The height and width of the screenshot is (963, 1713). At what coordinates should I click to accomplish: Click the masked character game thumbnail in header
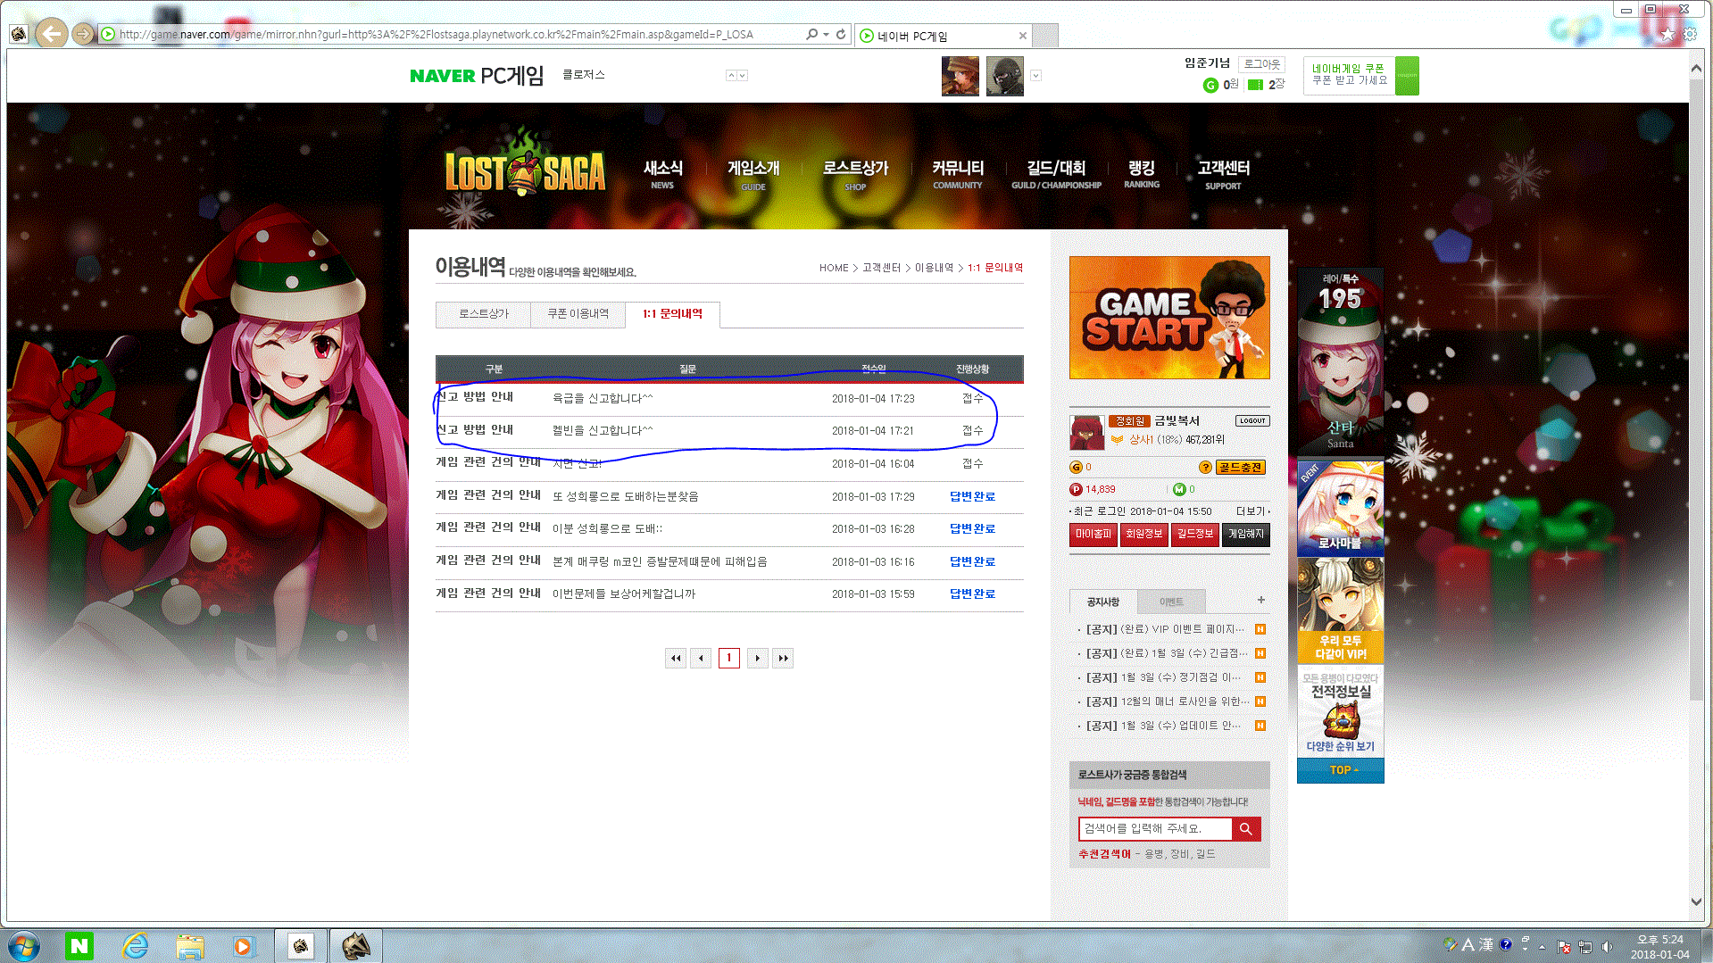(x=1005, y=76)
